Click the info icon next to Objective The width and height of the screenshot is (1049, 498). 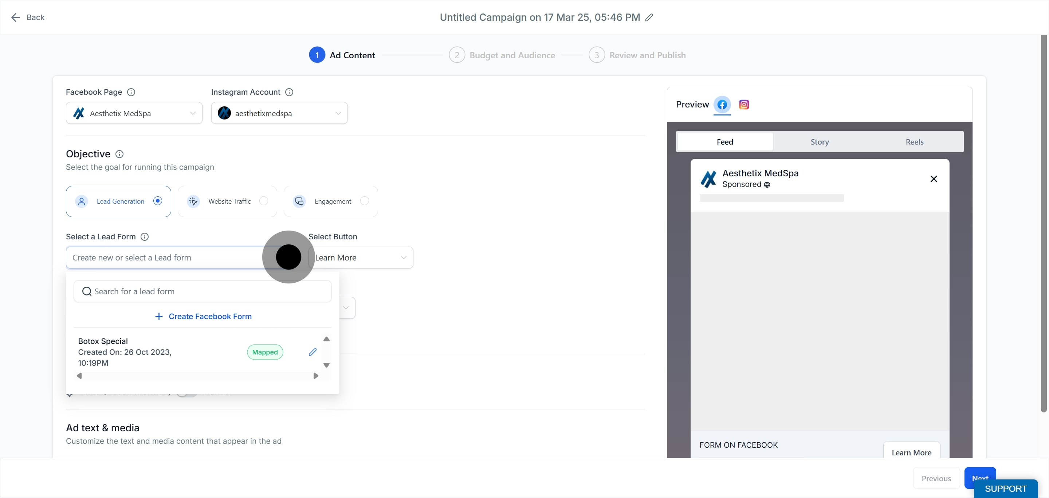coord(119,154)
